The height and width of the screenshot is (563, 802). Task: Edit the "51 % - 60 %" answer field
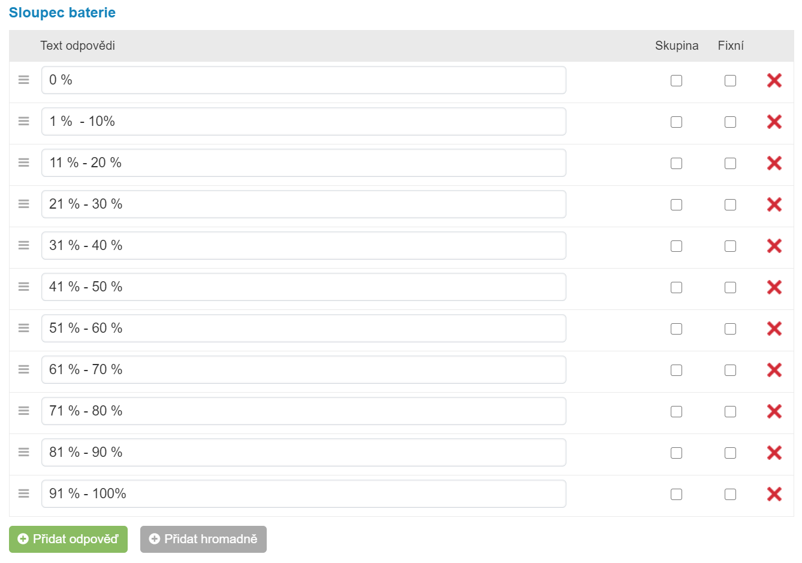[x=303, y=329]
